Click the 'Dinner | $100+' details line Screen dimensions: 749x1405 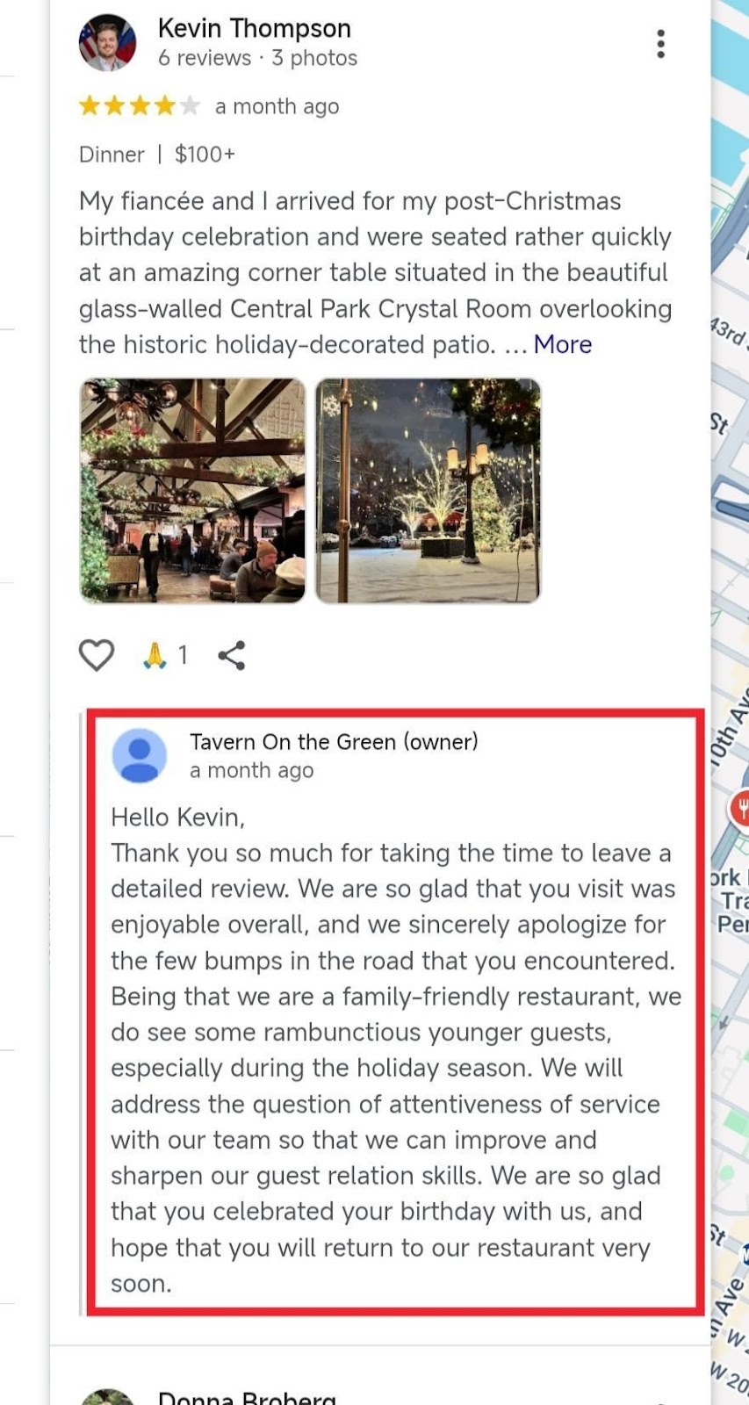(157, 155)
